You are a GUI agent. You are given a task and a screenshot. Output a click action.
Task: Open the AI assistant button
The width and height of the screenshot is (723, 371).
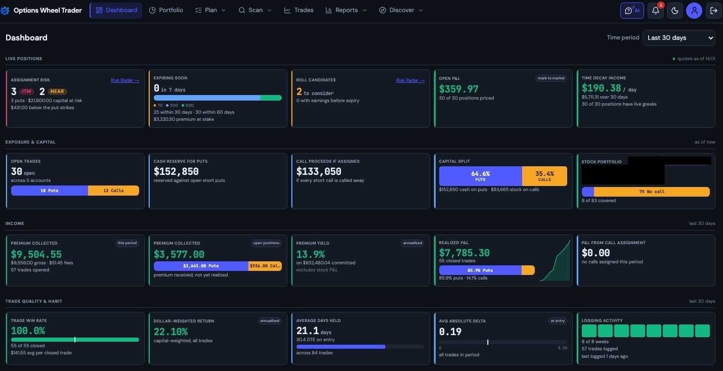point(632,11)
